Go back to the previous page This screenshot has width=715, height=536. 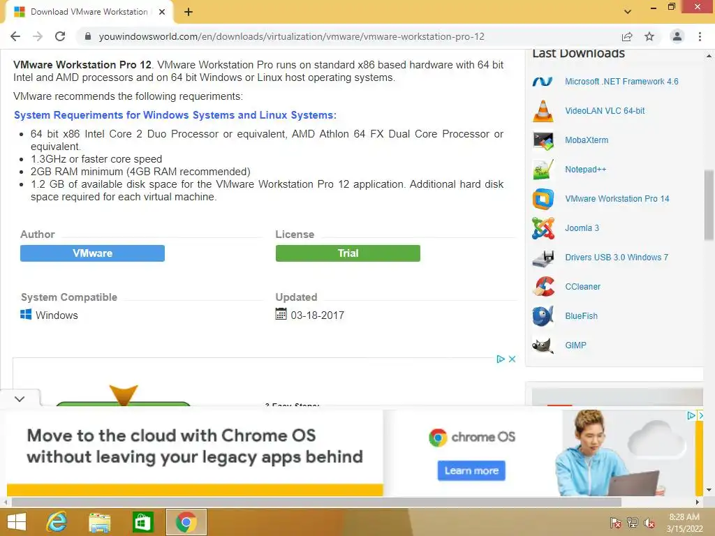coord(15,36)
